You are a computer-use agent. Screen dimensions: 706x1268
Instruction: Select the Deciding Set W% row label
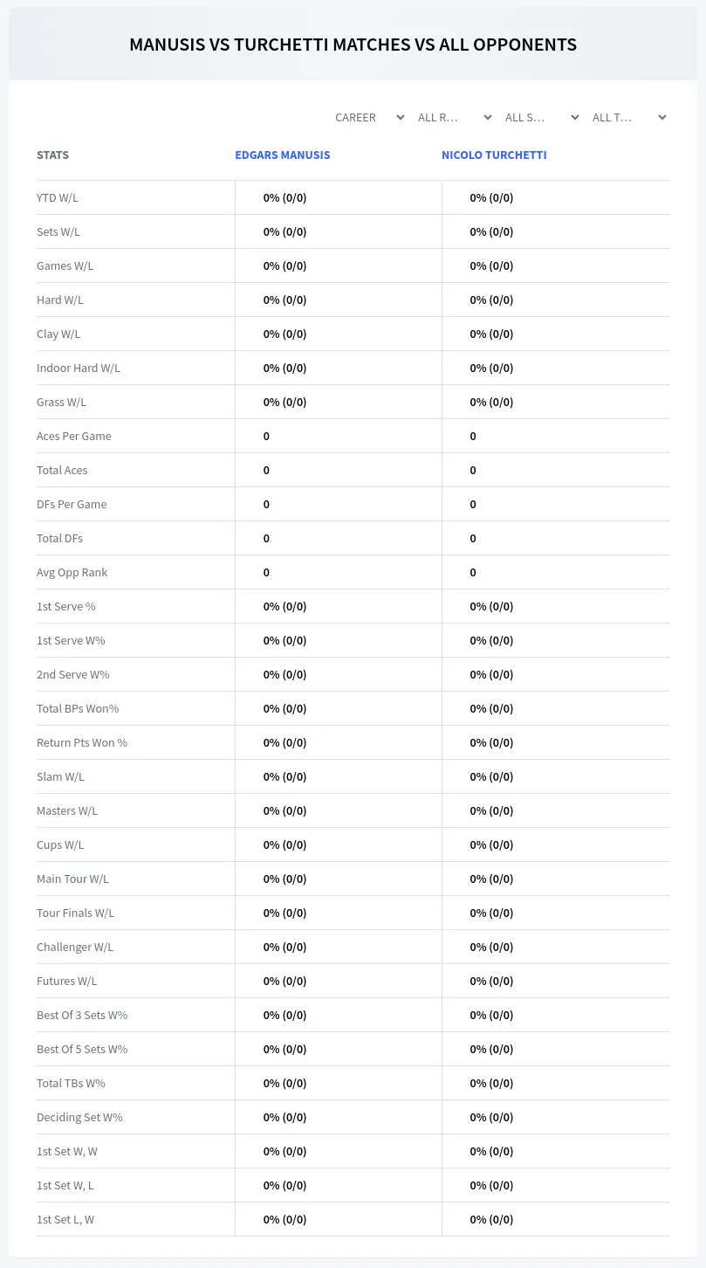click(x=79, y=1117)
